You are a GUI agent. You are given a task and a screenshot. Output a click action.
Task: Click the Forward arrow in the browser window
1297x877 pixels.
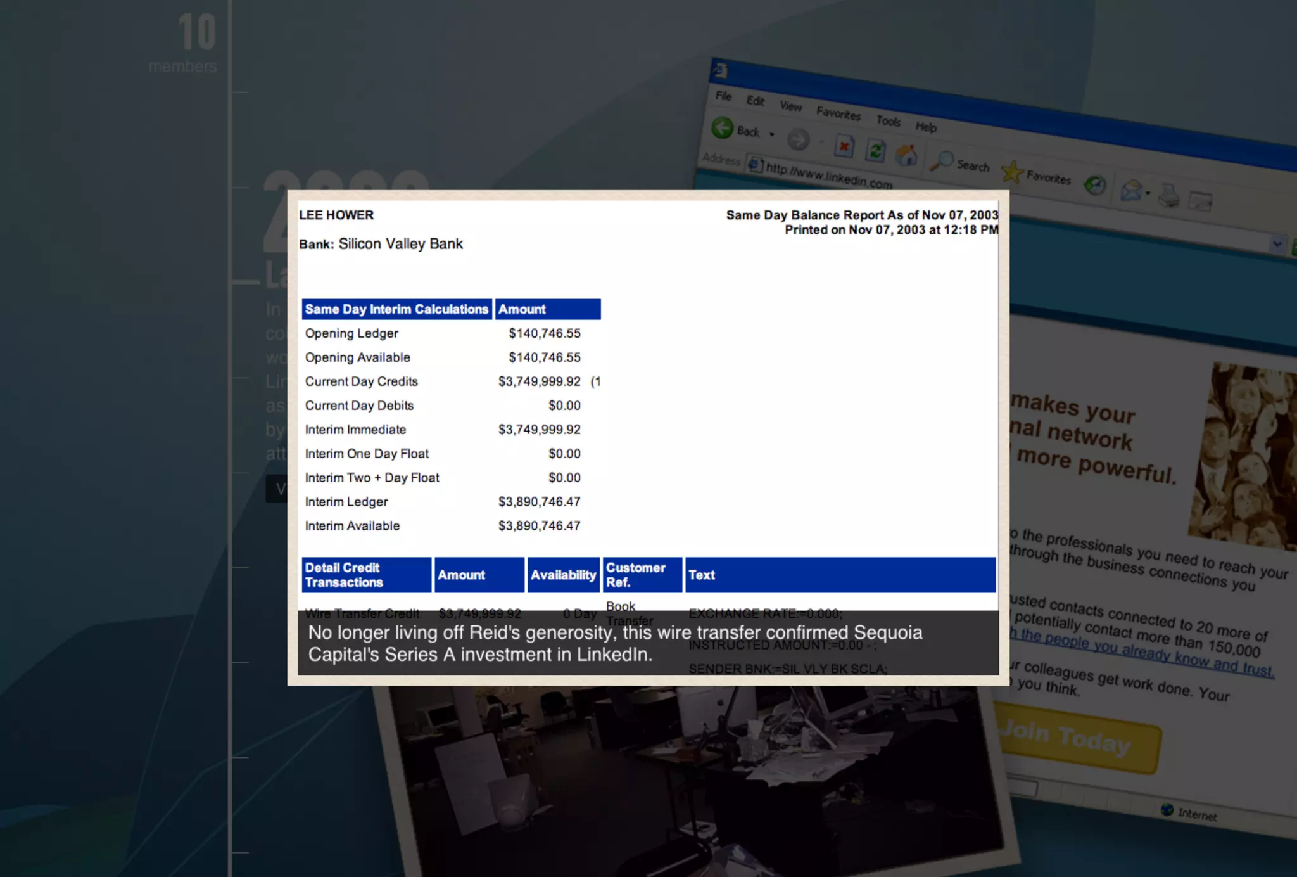click(x=799, y=139)
